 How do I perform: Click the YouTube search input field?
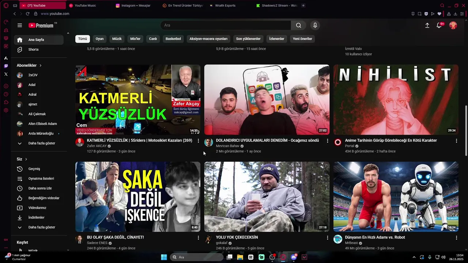pyautogui.click(x=226, y=25)
